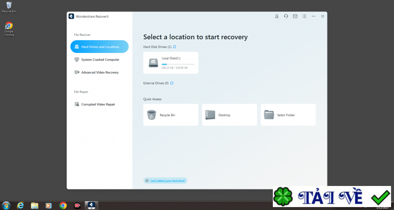Open the screen recorder taskbar icon
The width and height of the screenshot is (394, 210).
click(x=77, y=206)
